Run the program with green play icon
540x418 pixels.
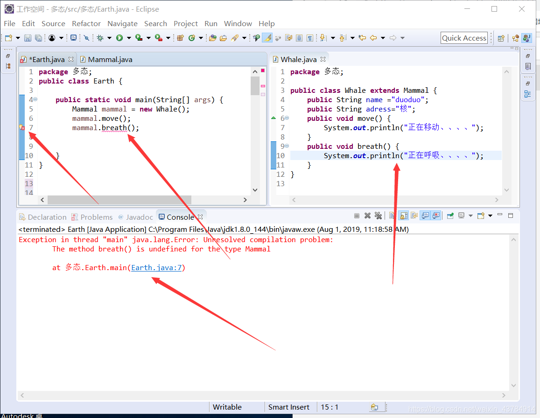click(x=119, y=38)
